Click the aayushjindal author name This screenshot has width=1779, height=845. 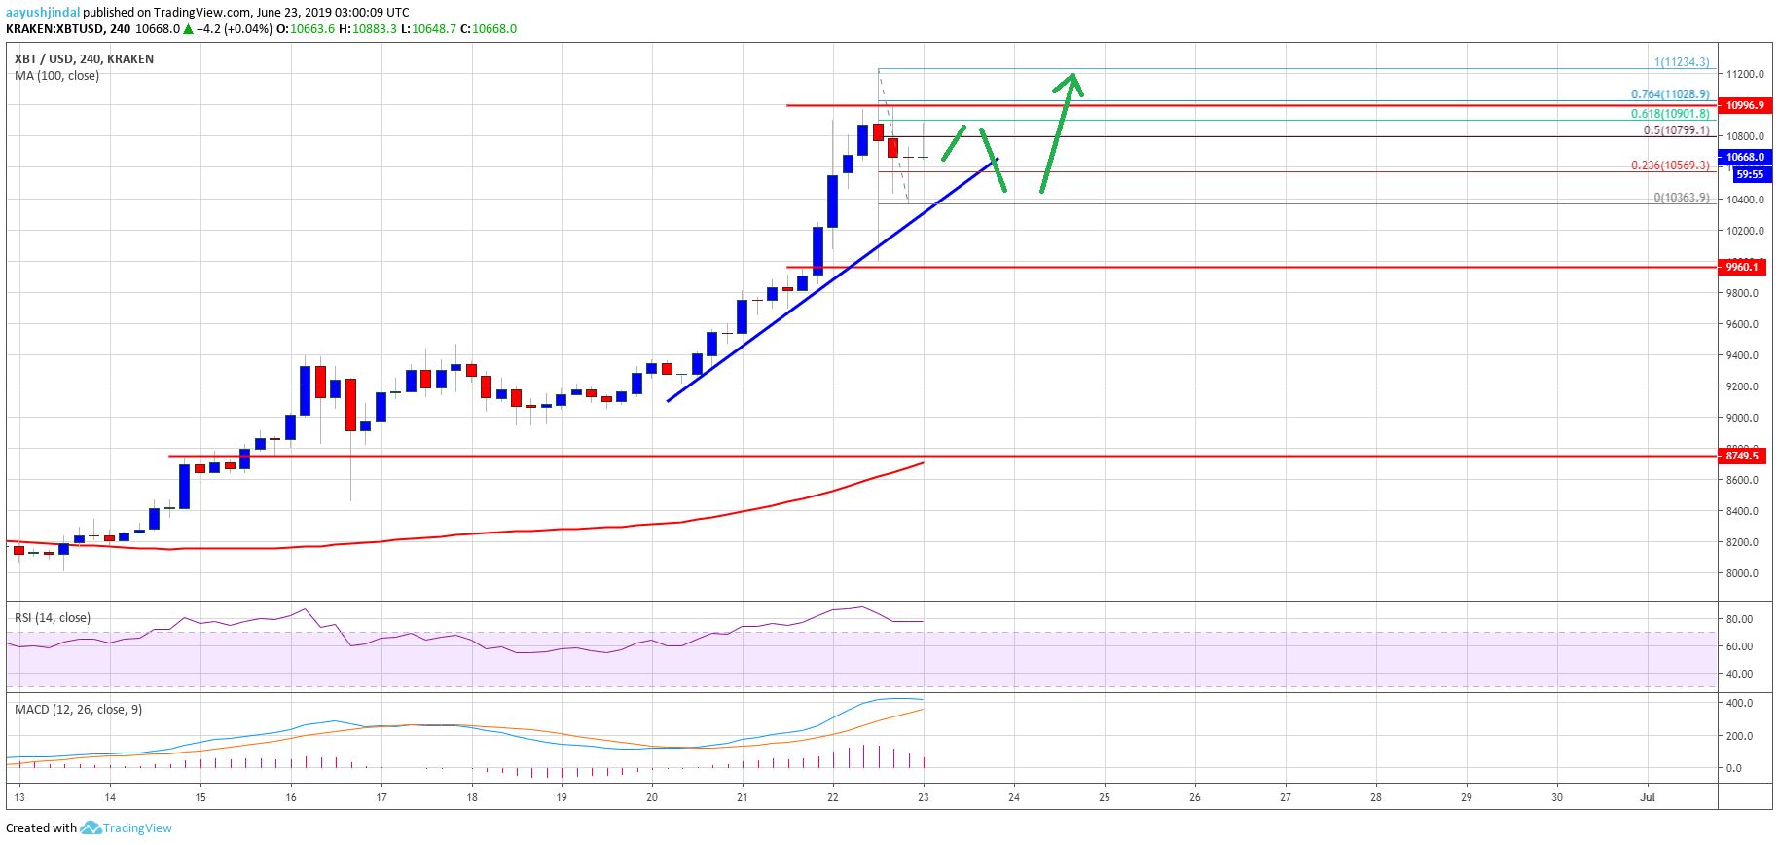(x=43, y=13)
